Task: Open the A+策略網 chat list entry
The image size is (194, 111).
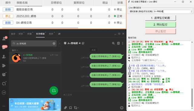Action: [35, 58]
